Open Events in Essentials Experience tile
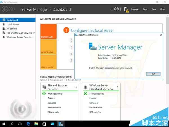The height and width of the screenshot is (127, 169). coord(93,98)
